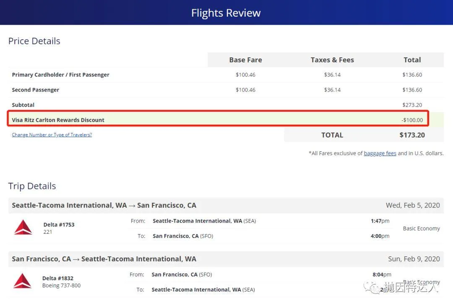This screenshot has height=307, width=453.
Task: Click the Delta logo for flight #1753
Action: [23, 228]
